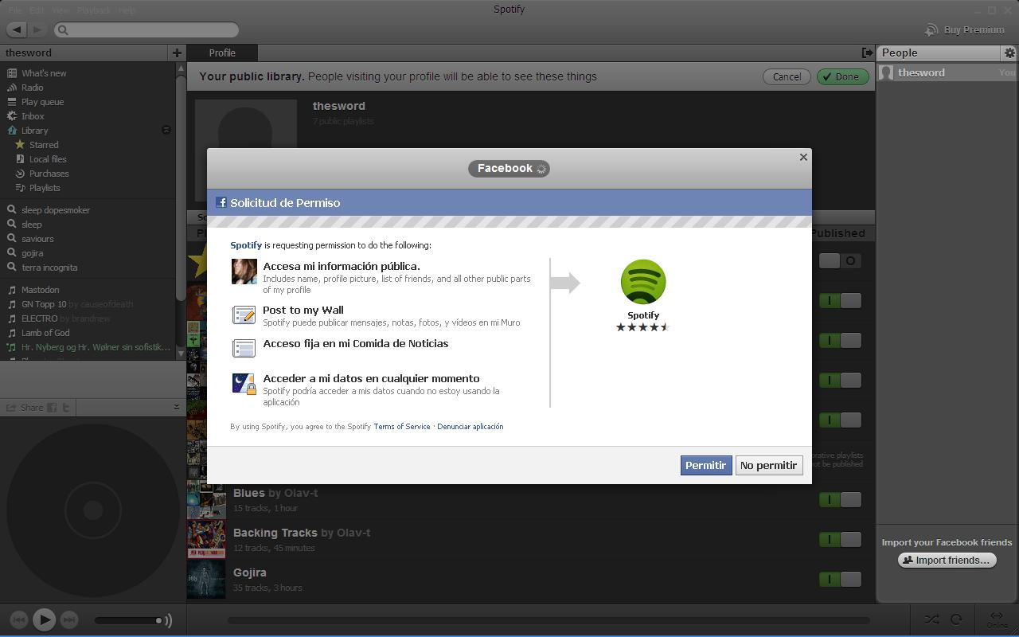Adjust the volume slider
The width and height of the screenshot is (1019, 637).
click(x=129, y=620)
